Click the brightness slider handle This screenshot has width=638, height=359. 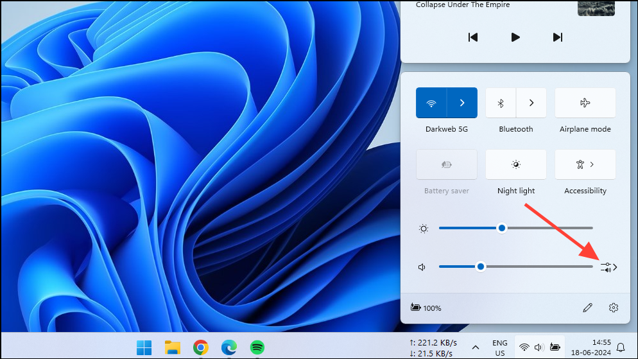pyautogui.click(x=502, y=228)
